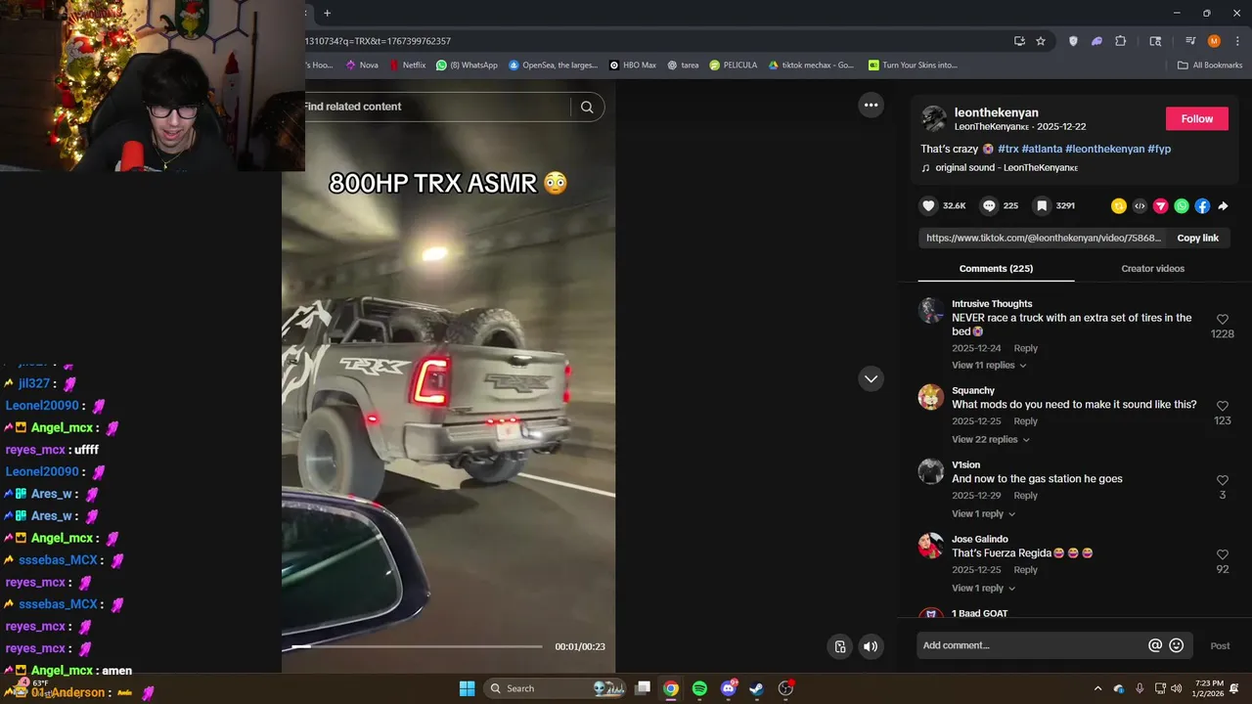Open Steam from the taskbar

tap(756, 688)
